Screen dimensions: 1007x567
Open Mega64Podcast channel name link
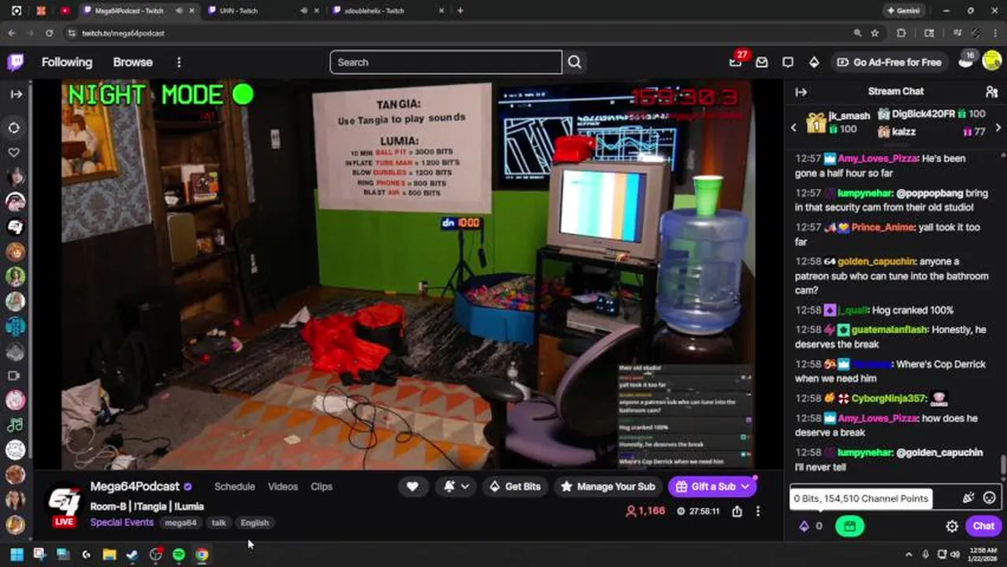coord(135,487)
